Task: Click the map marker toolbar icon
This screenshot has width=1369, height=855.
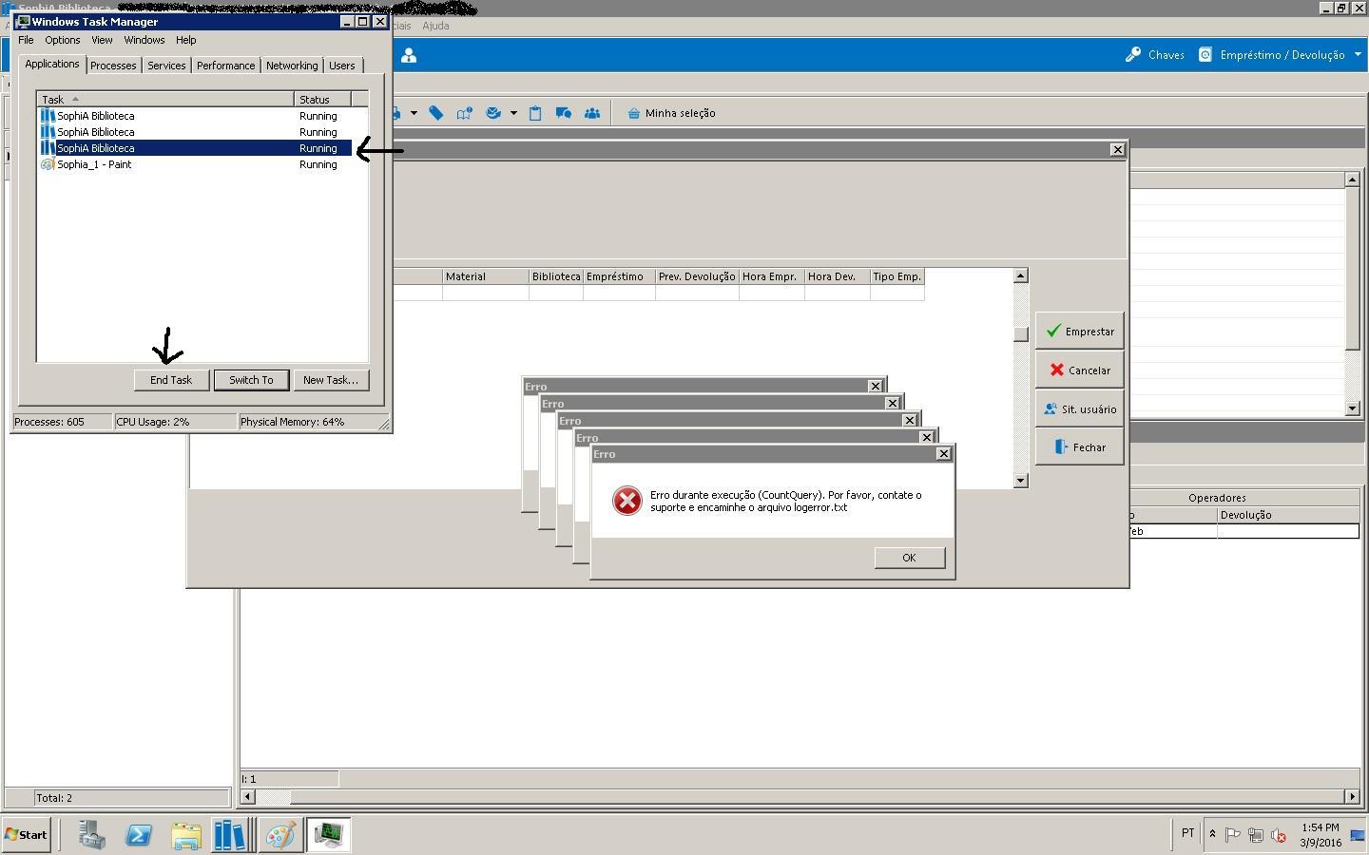Action: click(x=465, y=113)
